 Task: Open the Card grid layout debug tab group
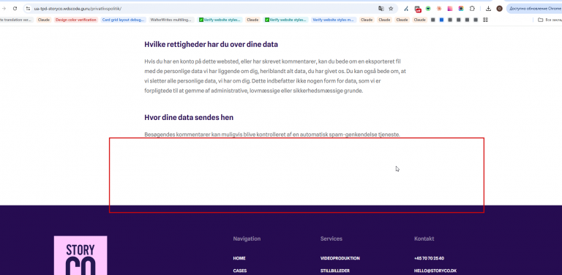[123, 20]
